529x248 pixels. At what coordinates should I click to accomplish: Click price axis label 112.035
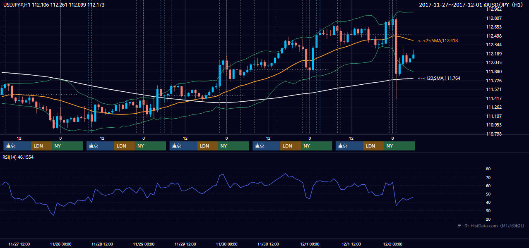click(493, 62)
